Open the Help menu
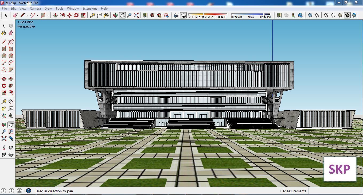The width and height of the screenshot is (363, 195). click(104, 8)
